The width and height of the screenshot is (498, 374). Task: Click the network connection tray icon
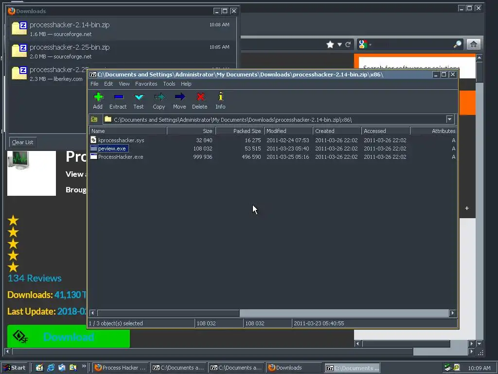448,368
